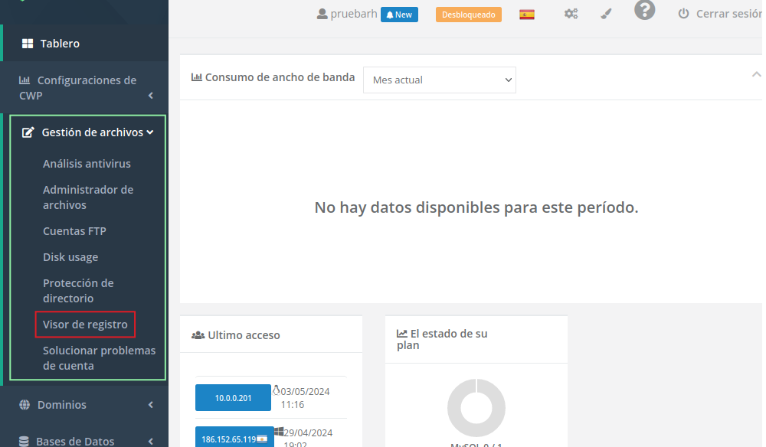Open Visor de registro
The width and height of the screenshot is (766, 447).
point(85,325)
